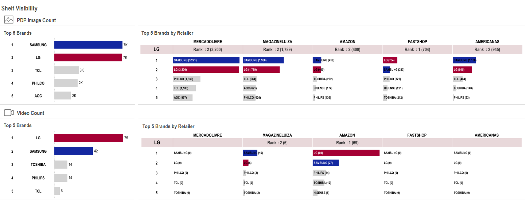This screenshot has height=202, width=526.
Task: Click the Shelf Visibility heading
Action: click(x=20, y=8)
